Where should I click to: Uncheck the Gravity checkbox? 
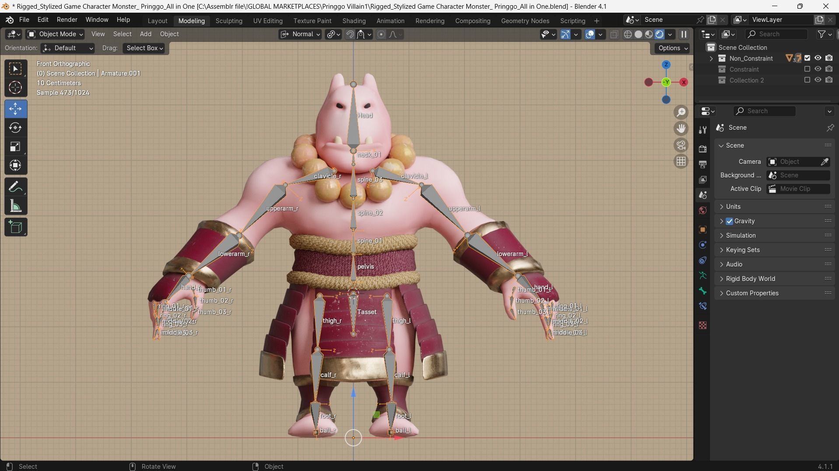pyautogui.click(x=729, y=221)
